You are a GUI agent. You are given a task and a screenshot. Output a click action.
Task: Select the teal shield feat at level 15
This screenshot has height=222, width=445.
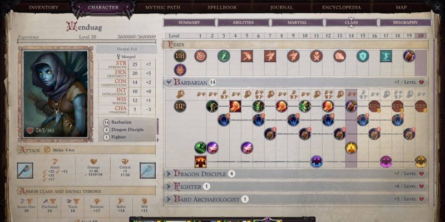pyautogui.click(x=363, y=56)
